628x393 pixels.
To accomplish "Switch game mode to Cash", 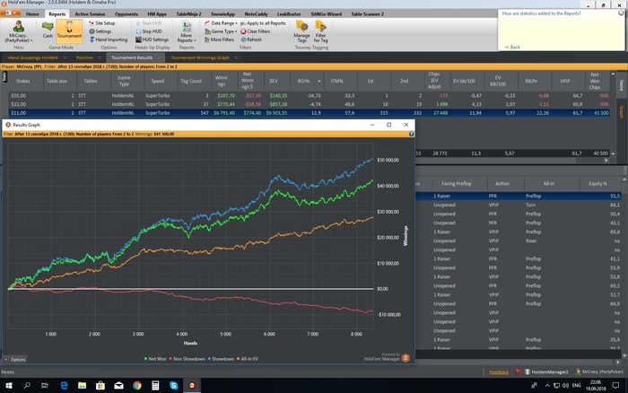I will (x=48, y=30).
